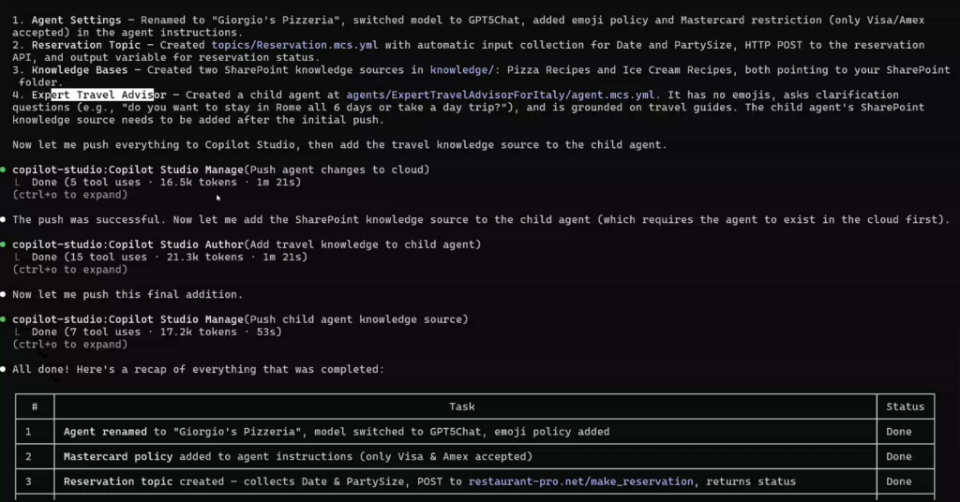Click the 'Status' table column header
Screen dimensions: 960x502
(x=905, y=406)
